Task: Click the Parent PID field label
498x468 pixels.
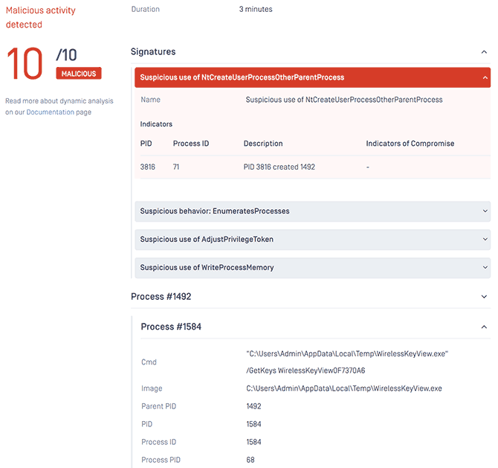Action: [159, 406]
